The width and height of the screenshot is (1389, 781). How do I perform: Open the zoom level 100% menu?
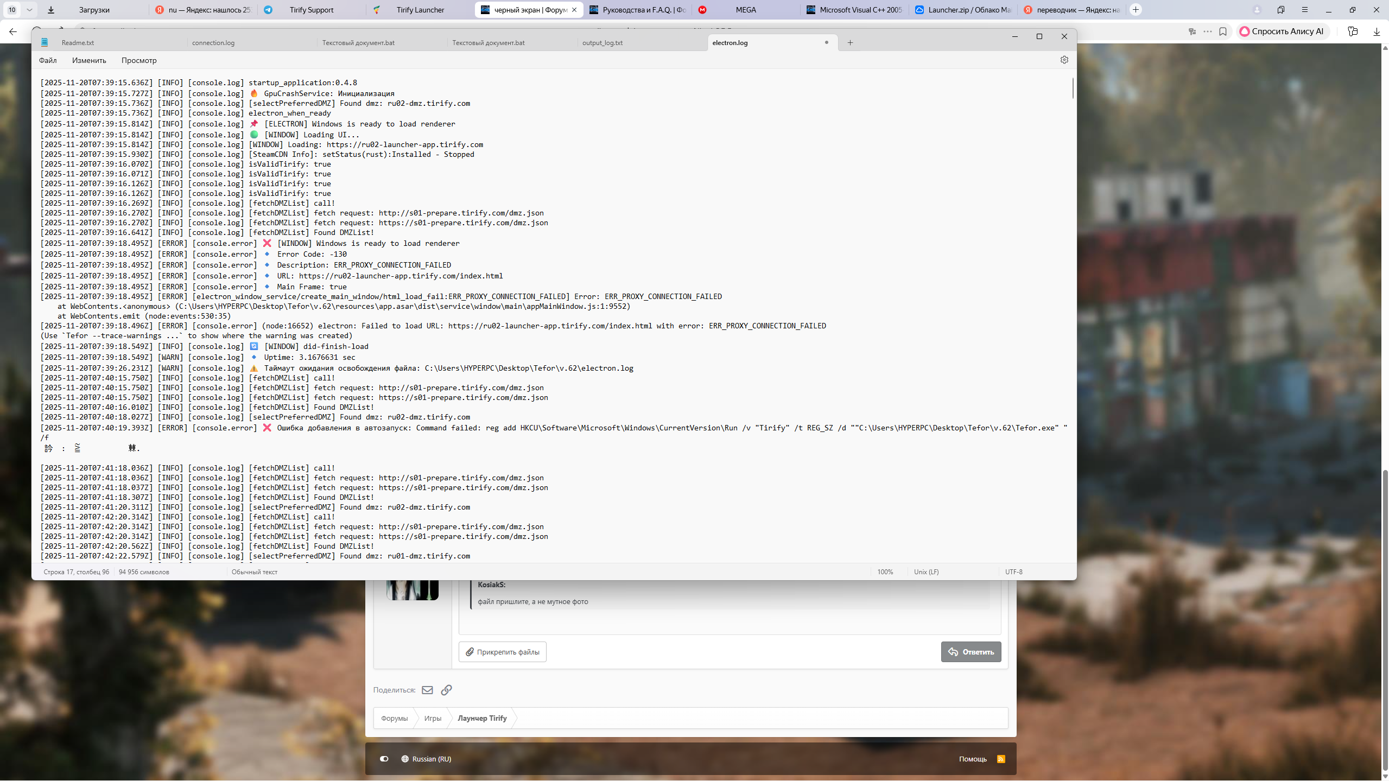point(885,572)
